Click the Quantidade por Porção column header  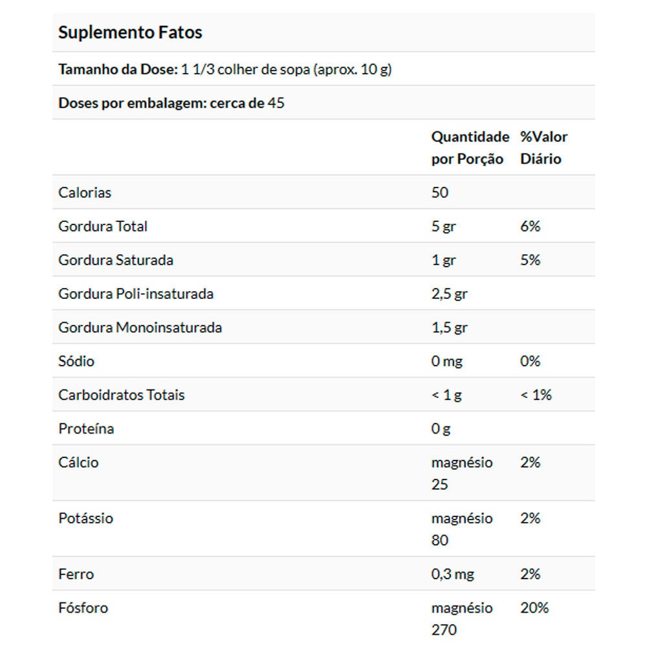(470, 148)
